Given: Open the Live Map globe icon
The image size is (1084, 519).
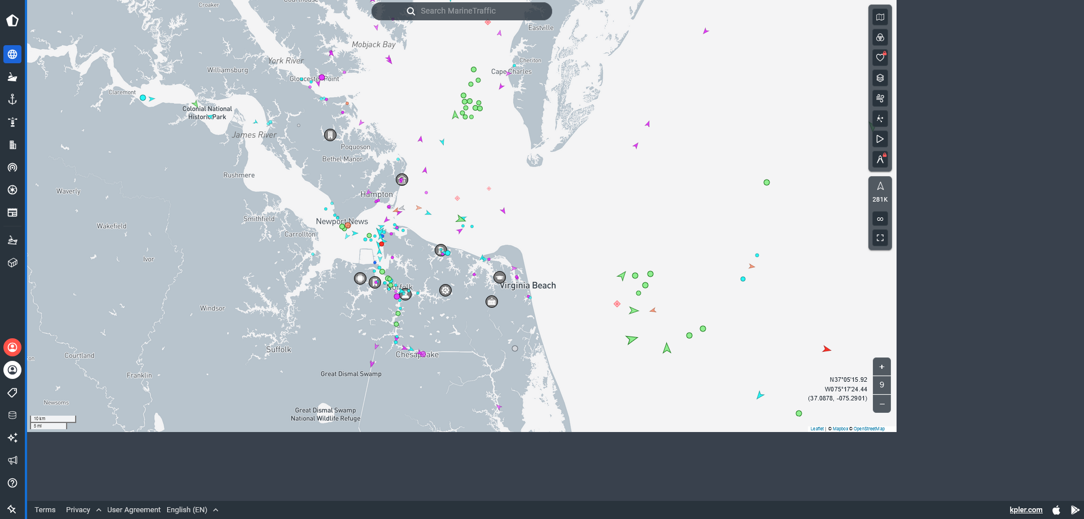Looking at the screenshot, I should coord(12,54).
